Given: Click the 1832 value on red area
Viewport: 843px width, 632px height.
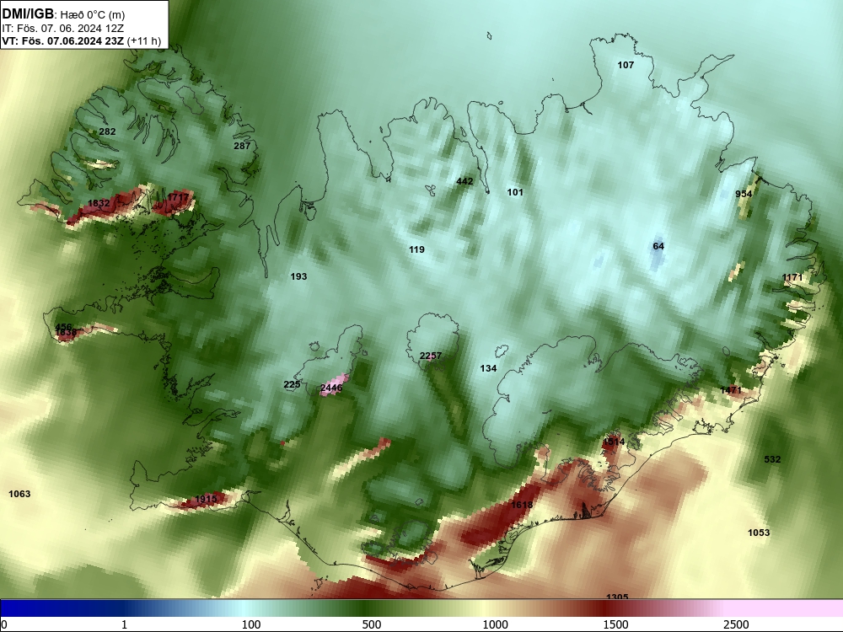Looking at the screenshot, I should [99, 203].
